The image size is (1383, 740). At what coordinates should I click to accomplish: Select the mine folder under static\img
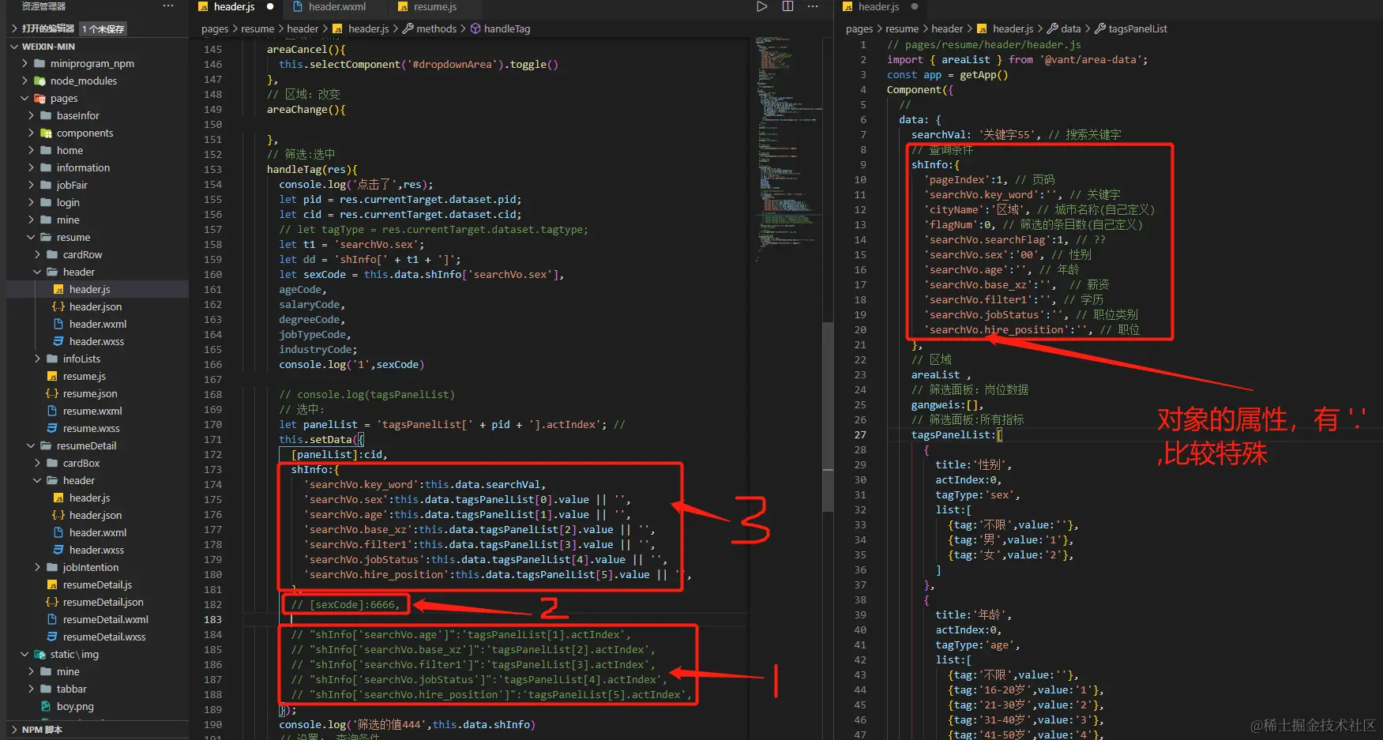[68, 672]
